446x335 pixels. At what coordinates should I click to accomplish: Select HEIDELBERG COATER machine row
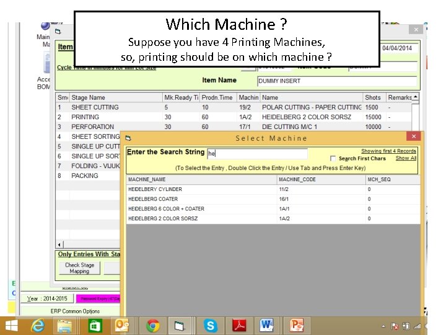273,199
